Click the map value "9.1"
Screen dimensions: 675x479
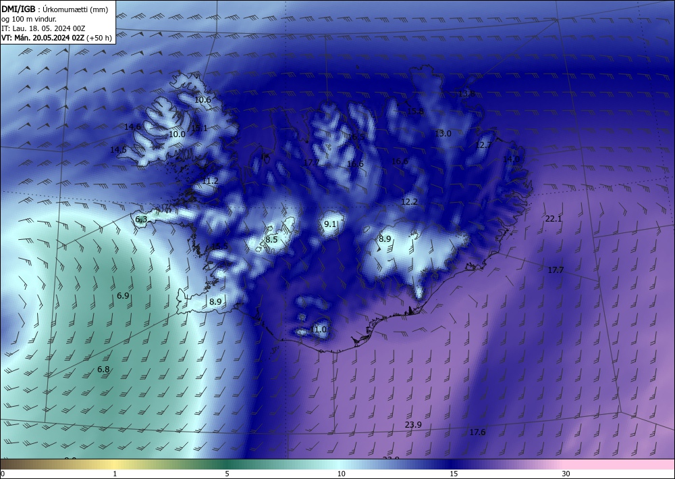330,224
